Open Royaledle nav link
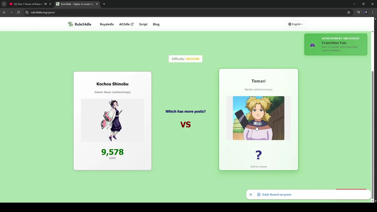Image resolution: width=377 pixels, height=212 pixels. (107, 24)
